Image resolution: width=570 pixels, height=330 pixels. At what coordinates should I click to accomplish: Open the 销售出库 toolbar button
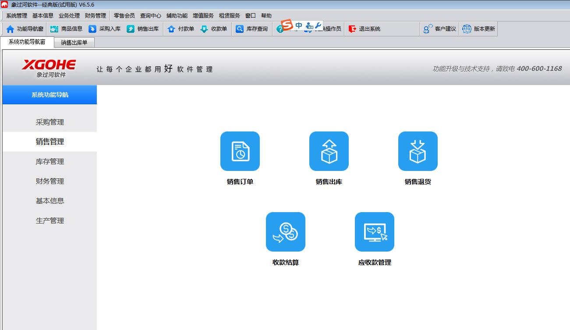click(x=142, y=29)
